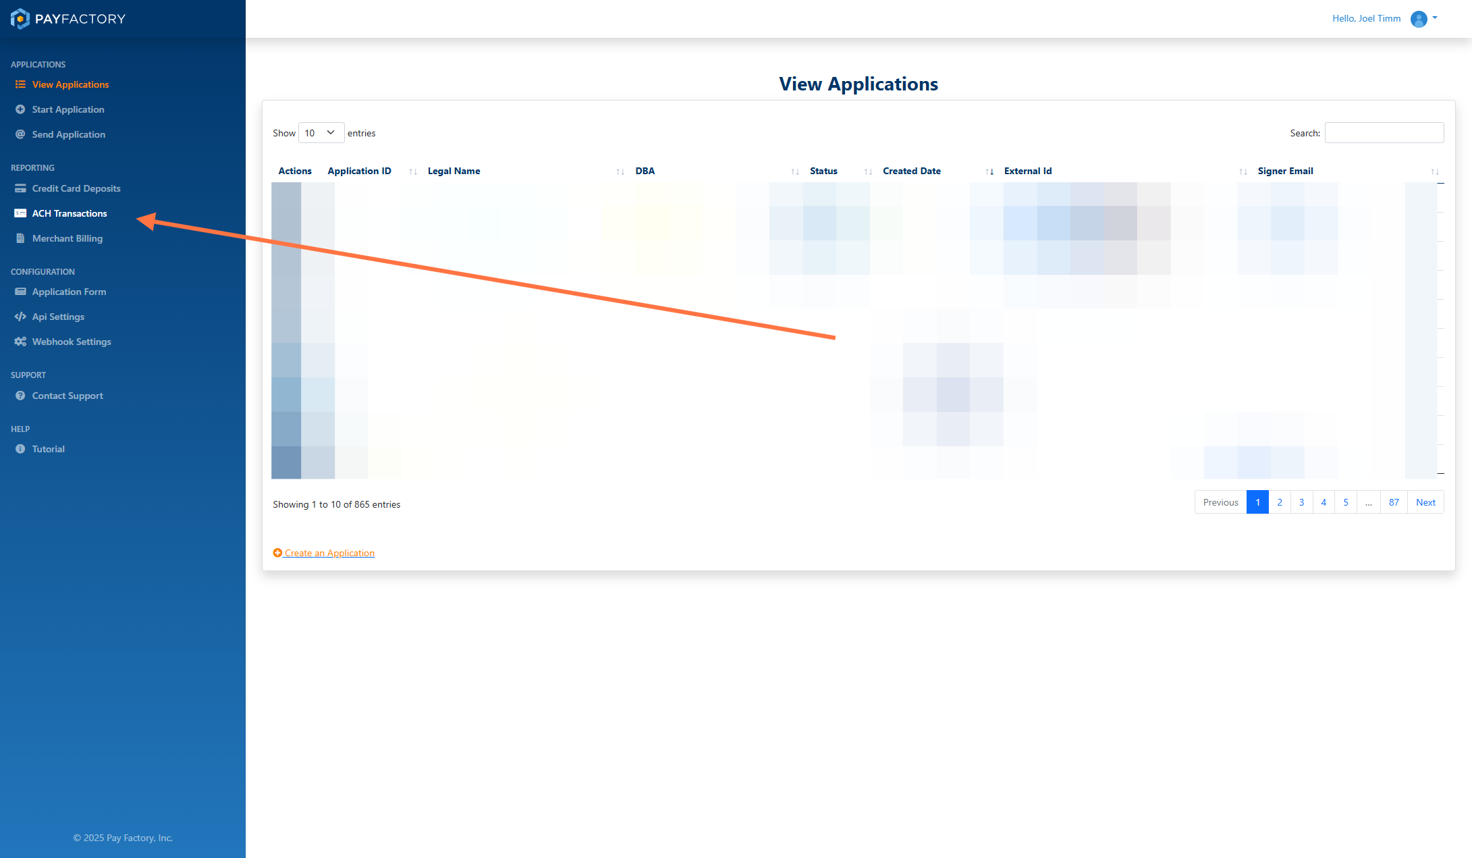
Task: Click the ACH Transactions check icon
Action: tap(20, 213)
